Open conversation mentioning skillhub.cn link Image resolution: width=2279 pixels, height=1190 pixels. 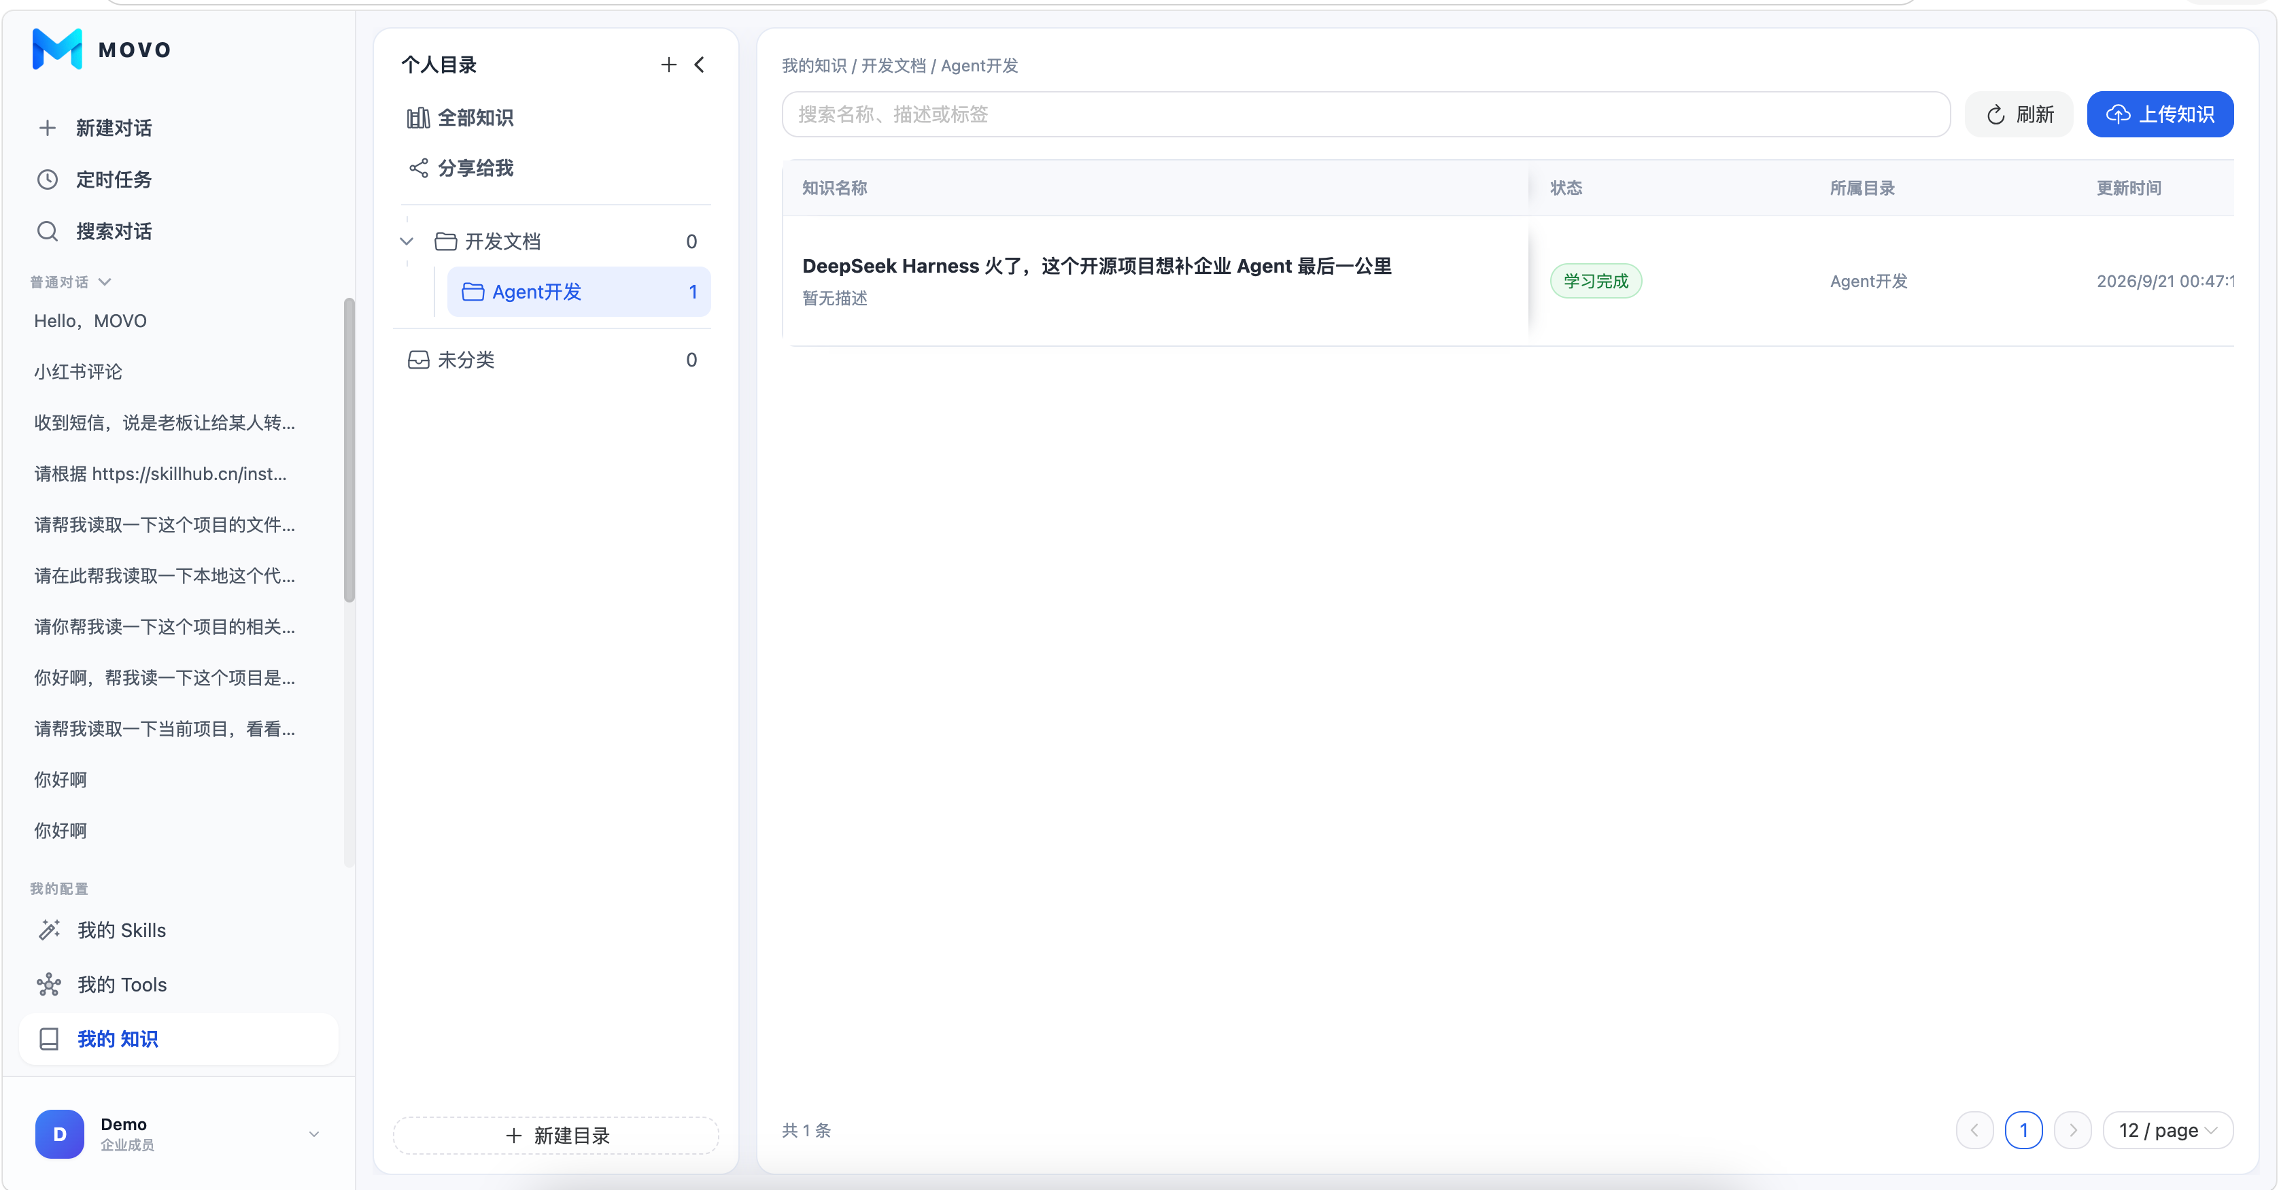click(x=160, y=474)
